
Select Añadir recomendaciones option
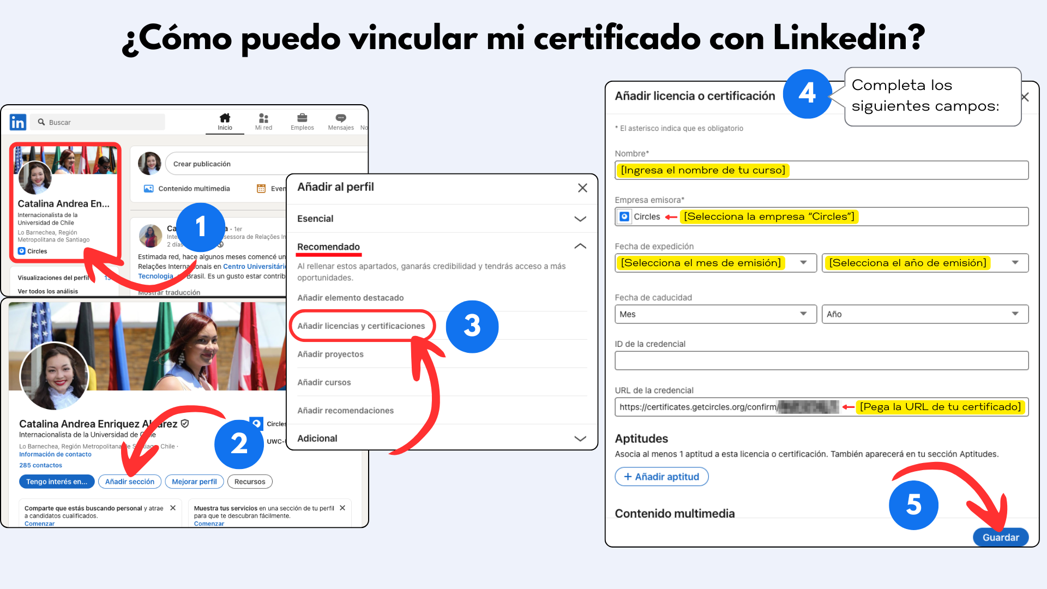(345, 411)
